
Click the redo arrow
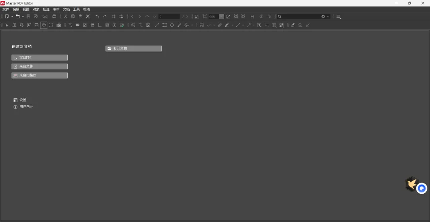click(x=104, y=16)
